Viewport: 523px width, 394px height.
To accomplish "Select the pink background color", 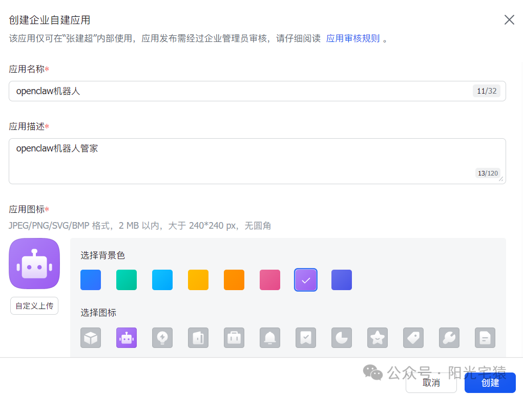I will coord(270,280).
